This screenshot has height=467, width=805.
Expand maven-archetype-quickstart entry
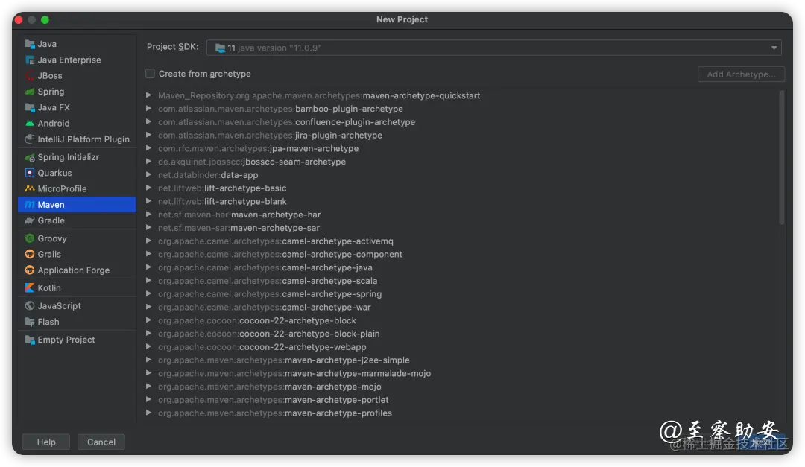pos(148,95)
